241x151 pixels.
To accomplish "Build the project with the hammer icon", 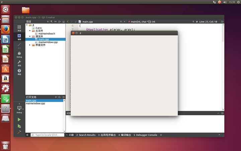I will pos(19,132).
